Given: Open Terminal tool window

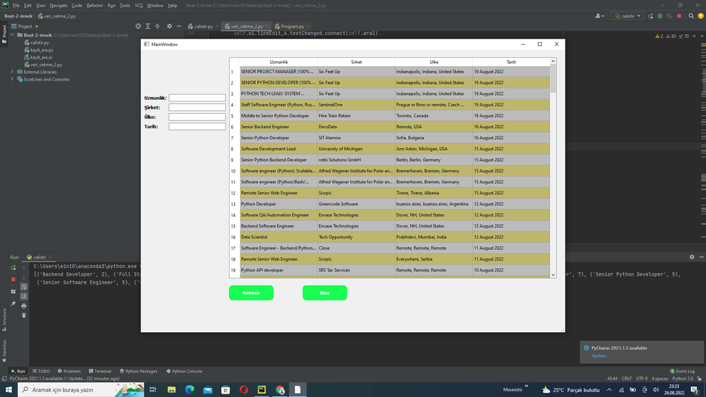Looking at the screenshot, I should (x=100, y=371).
